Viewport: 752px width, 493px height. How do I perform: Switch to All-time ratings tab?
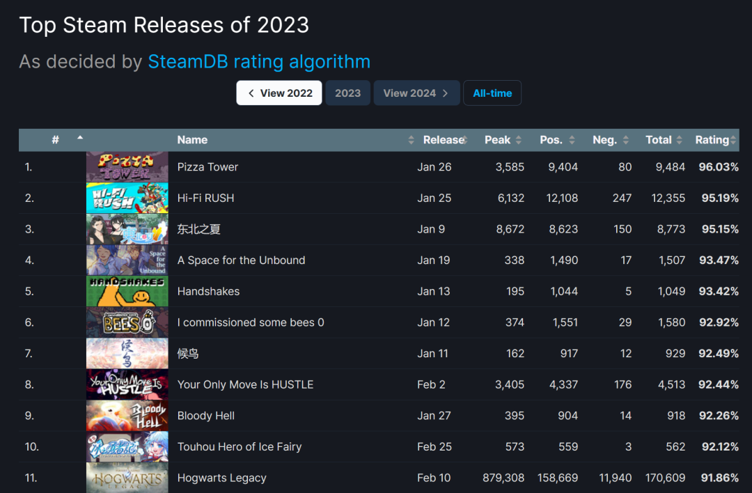point(492,93)
